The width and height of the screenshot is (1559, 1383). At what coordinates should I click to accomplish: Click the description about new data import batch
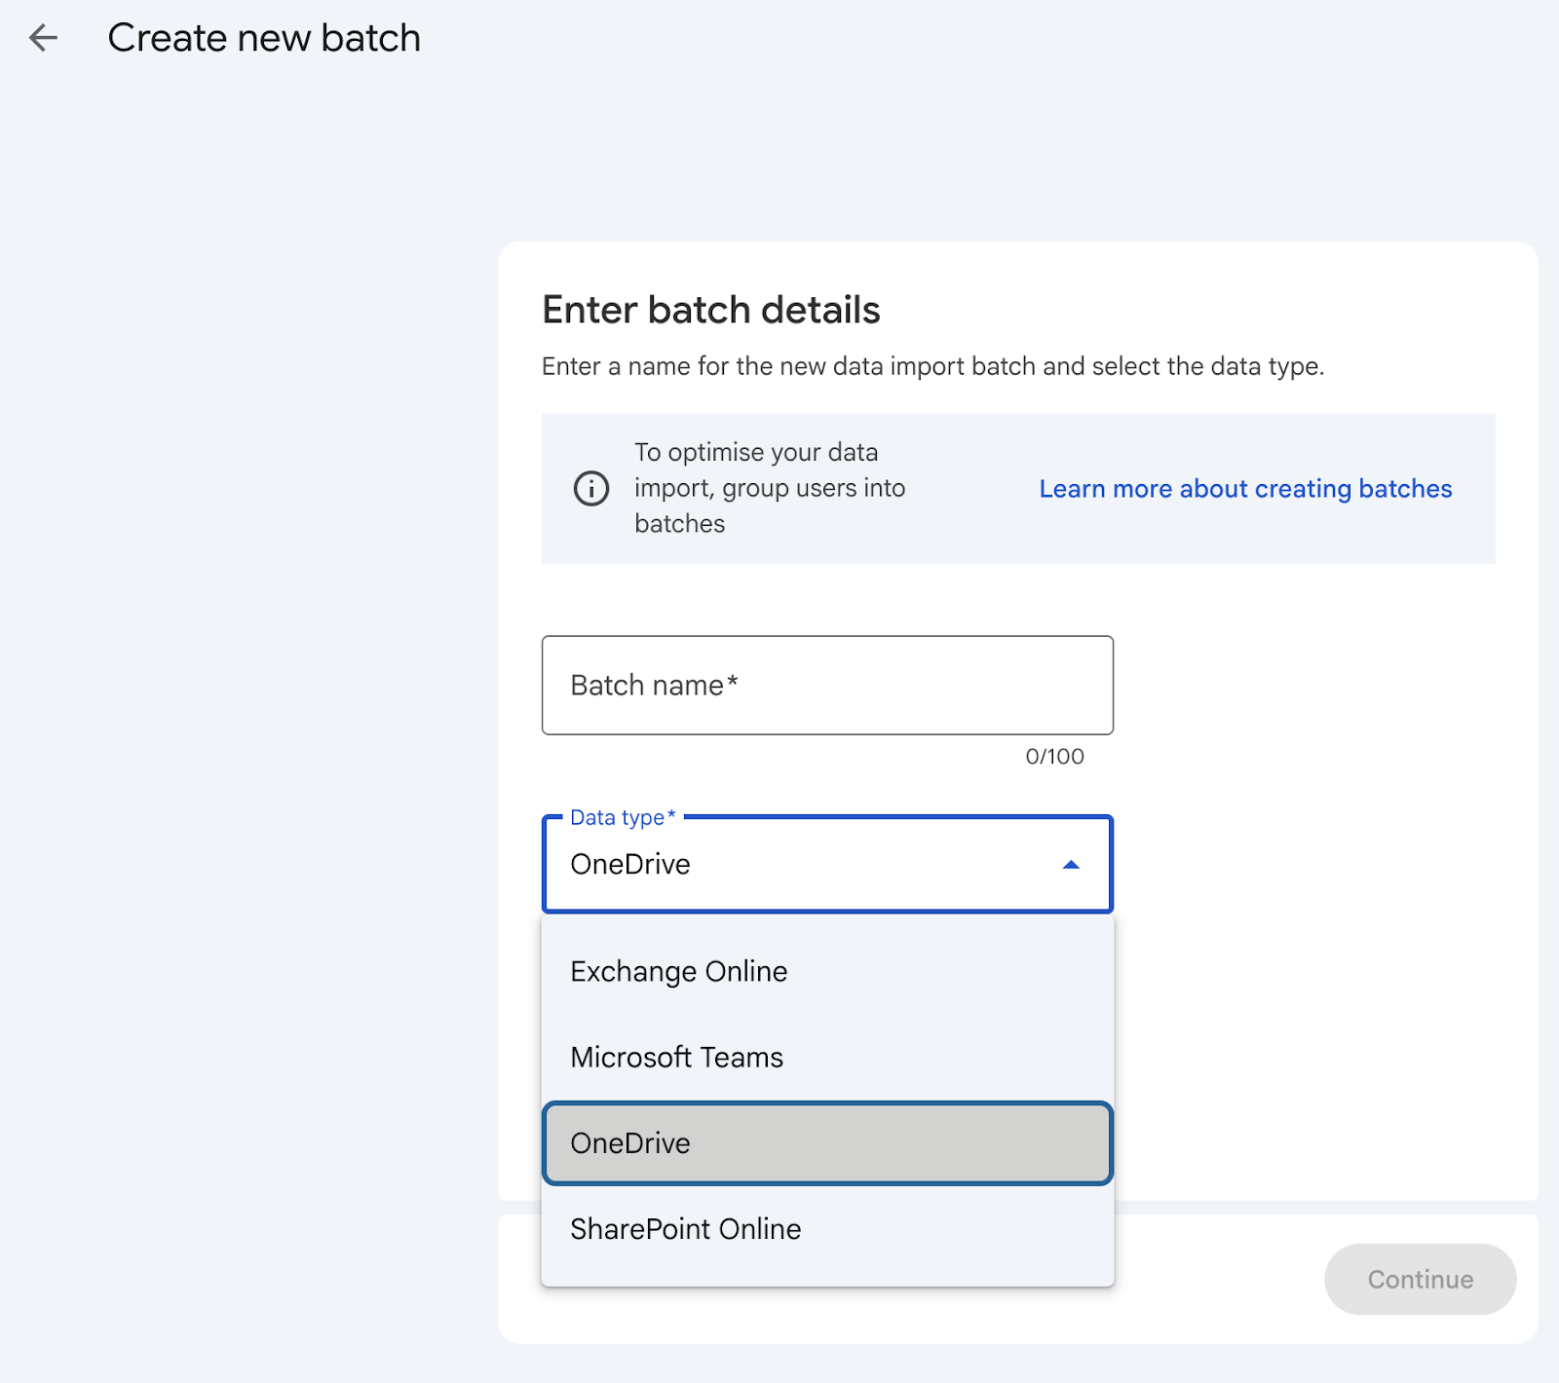932,366
